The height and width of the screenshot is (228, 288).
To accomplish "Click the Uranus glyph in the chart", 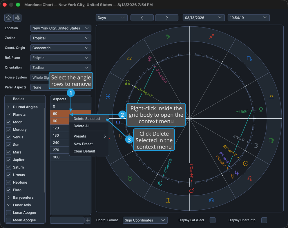I will tap(160, 184).
